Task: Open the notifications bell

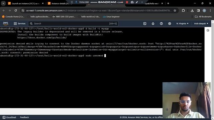Action: click(x=153, y=24)
